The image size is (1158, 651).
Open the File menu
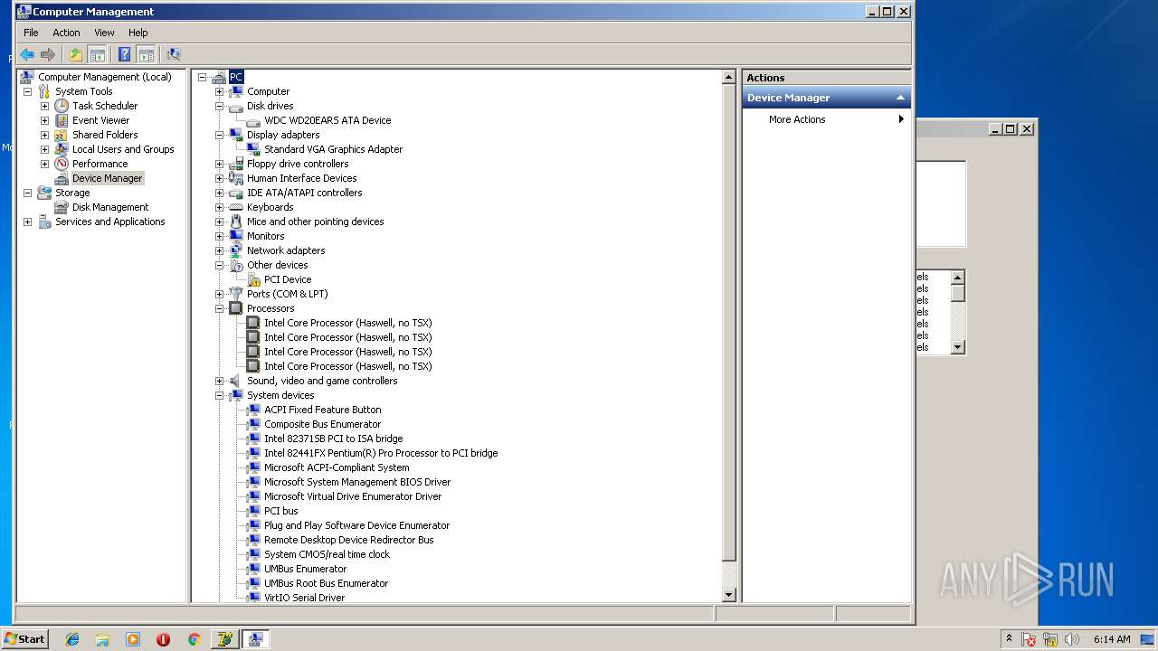[x=31, y=33]
